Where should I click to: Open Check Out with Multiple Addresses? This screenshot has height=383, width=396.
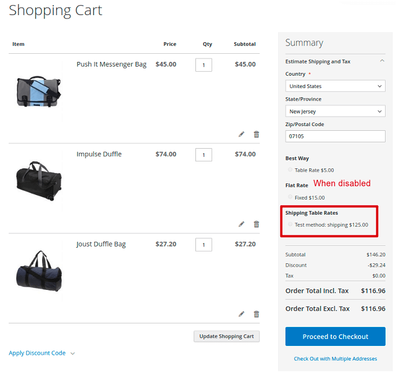335,359
